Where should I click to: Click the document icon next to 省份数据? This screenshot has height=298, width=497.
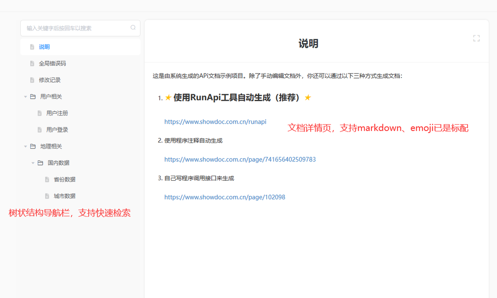coord(47,179)
